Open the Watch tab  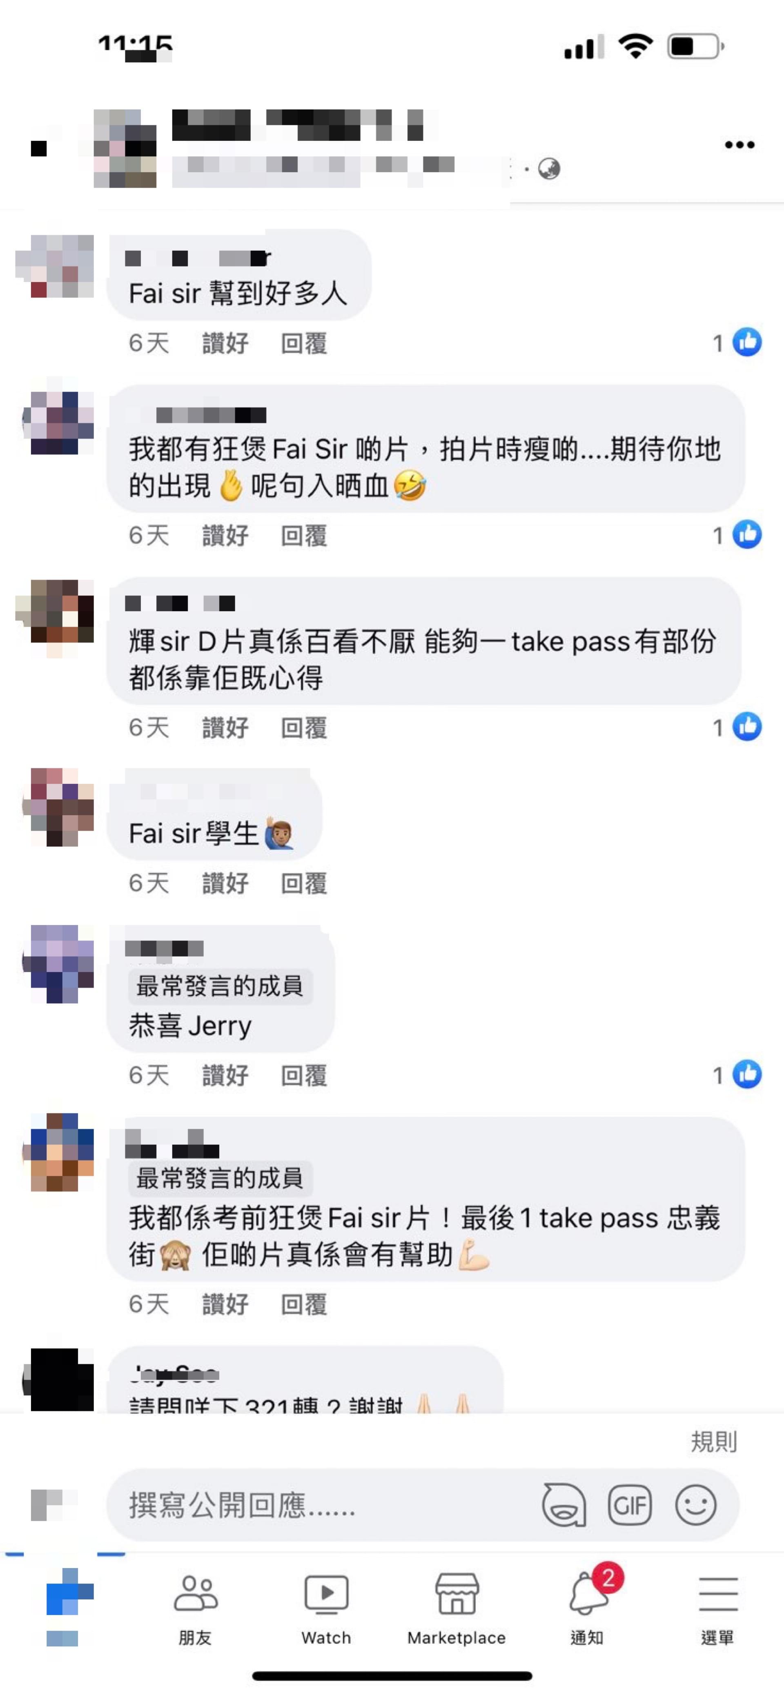click(327, 1609)
